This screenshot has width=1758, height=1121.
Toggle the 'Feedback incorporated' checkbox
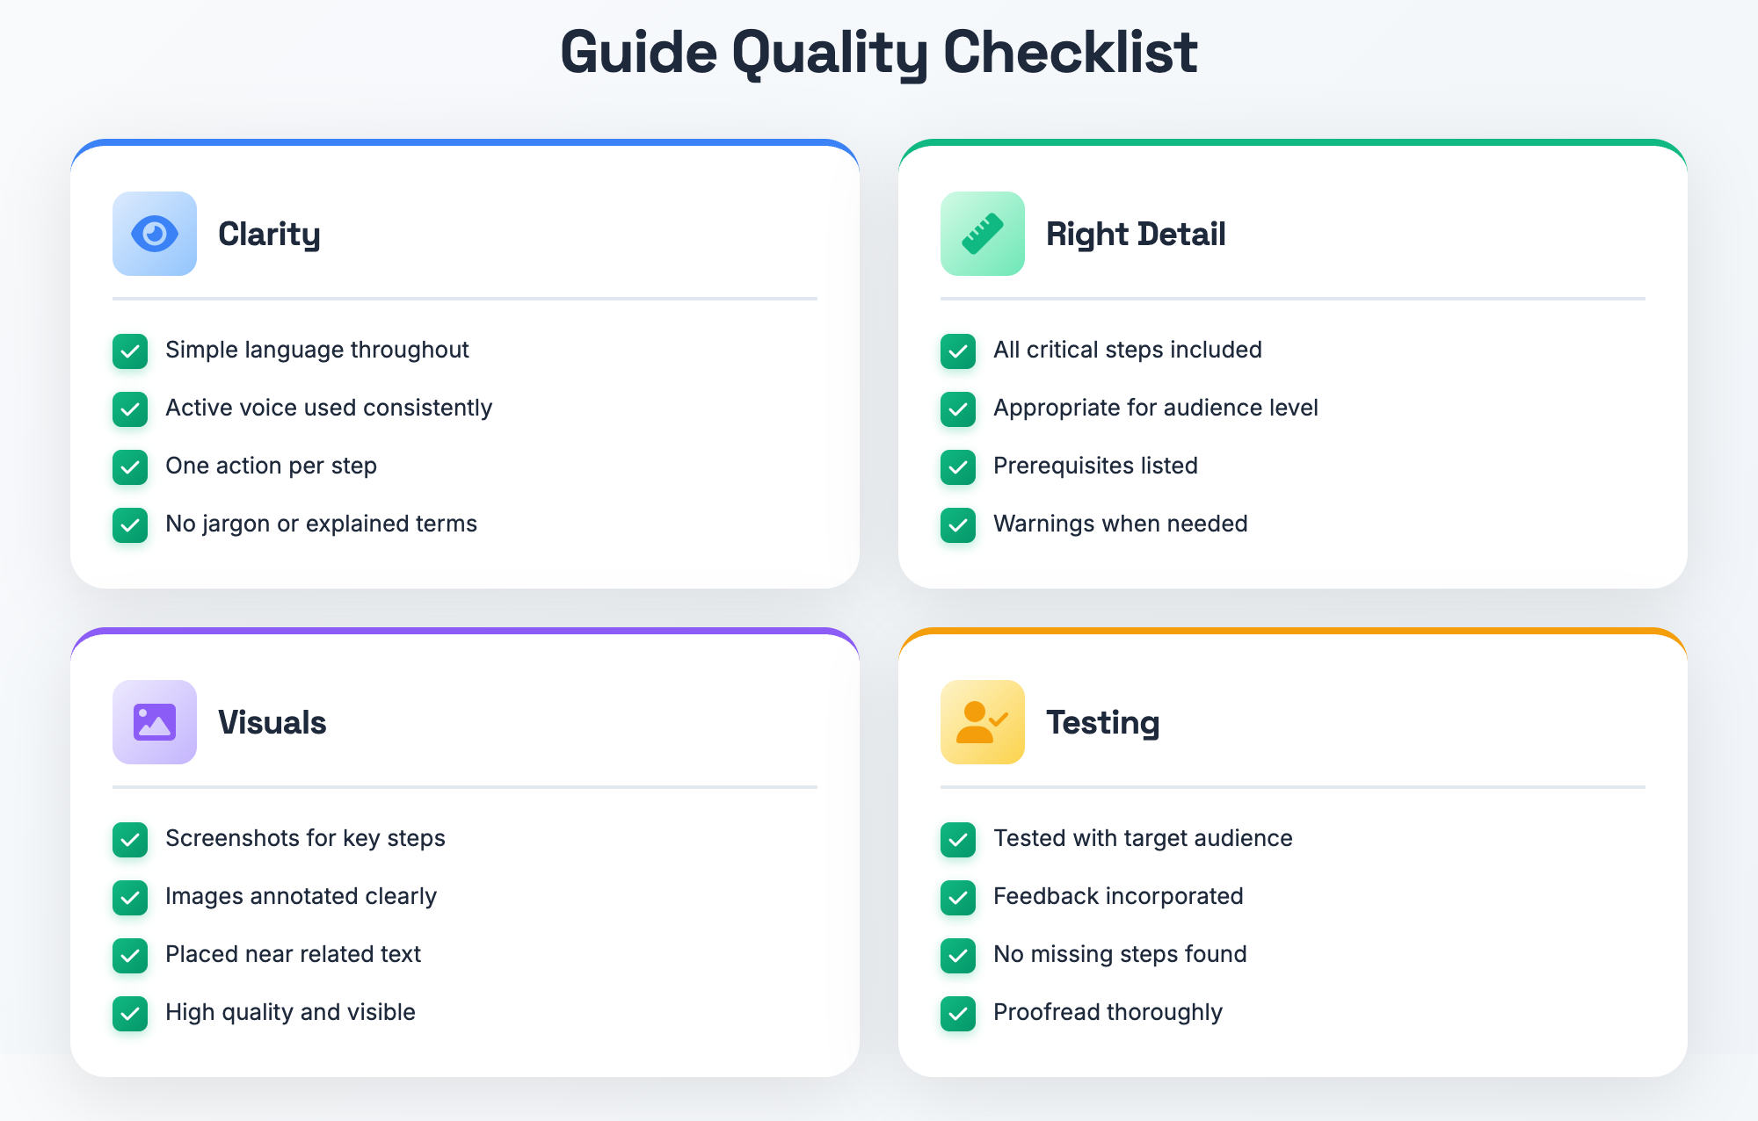pos(958,898)
